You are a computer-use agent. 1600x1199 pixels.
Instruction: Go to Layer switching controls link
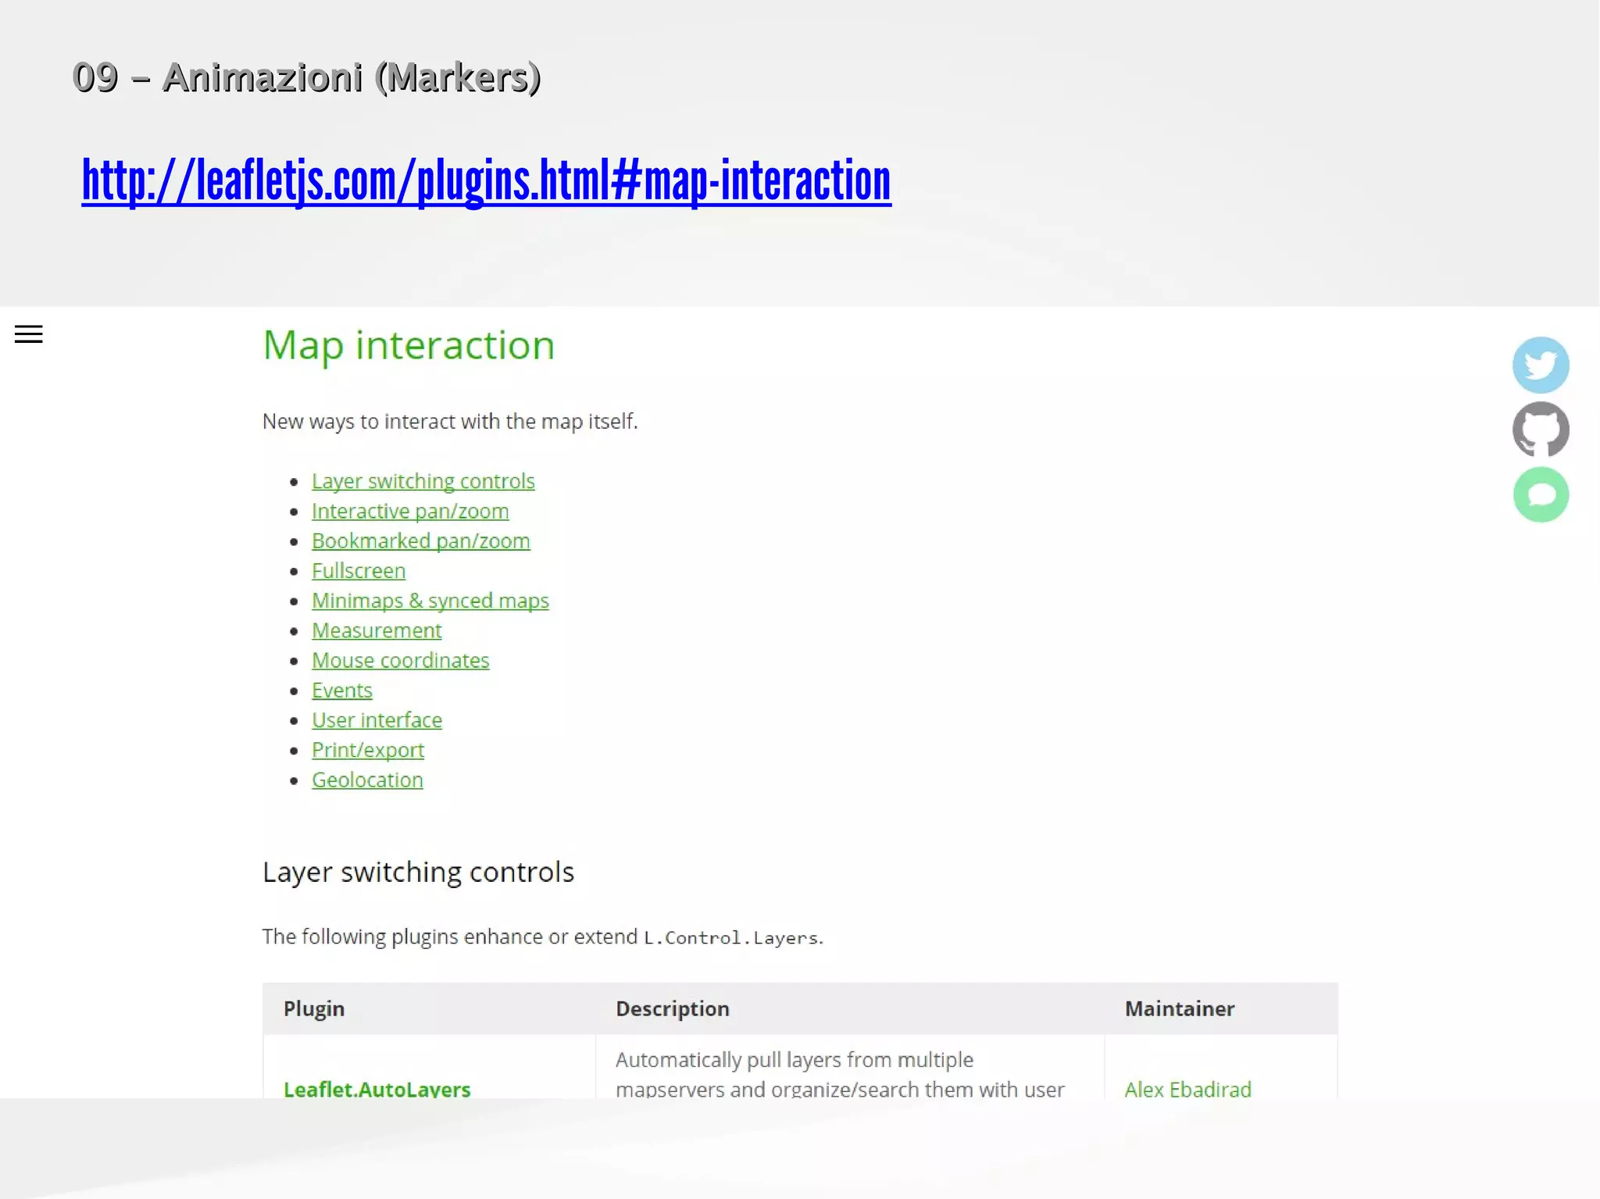[423, 481]
